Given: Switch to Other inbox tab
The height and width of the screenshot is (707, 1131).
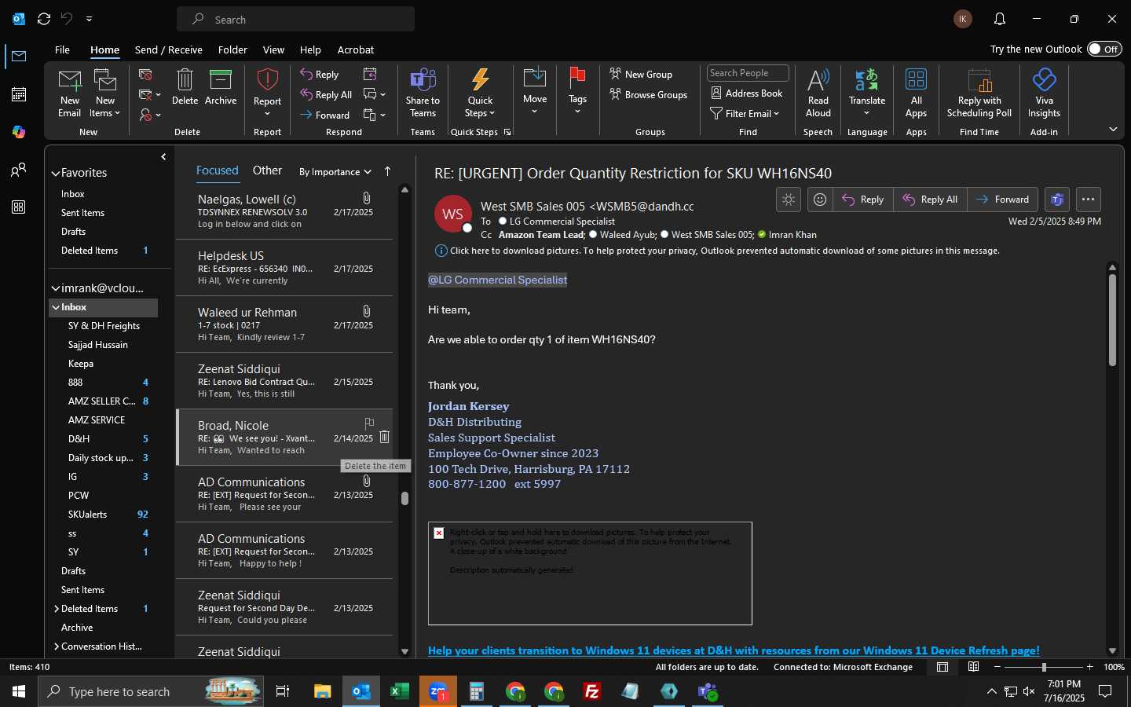Looking at the screenshot, I should pyautogui.click(x=267, y=170).
